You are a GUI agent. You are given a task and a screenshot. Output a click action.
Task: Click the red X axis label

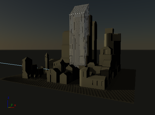pos(15,105)
